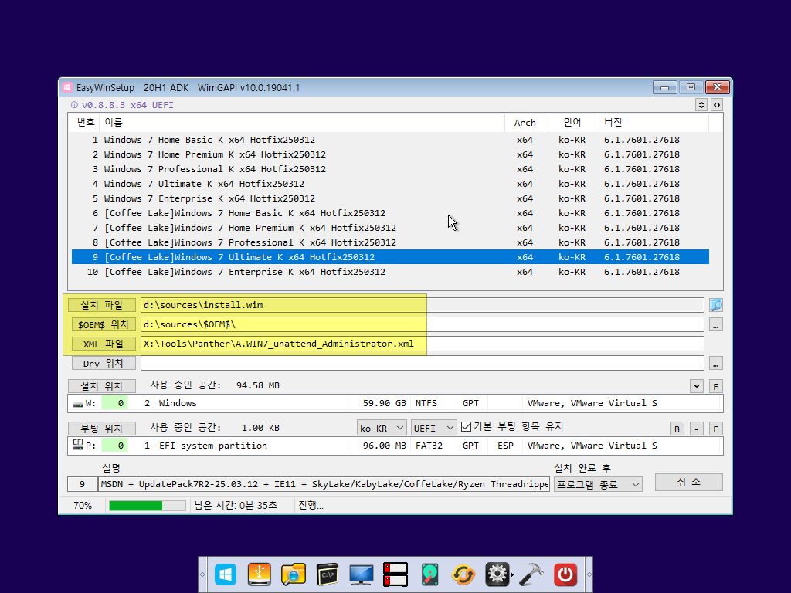791x593 pixels.
Task: Select Windows 7 Professional K x64 row
Action: point(390,169)
